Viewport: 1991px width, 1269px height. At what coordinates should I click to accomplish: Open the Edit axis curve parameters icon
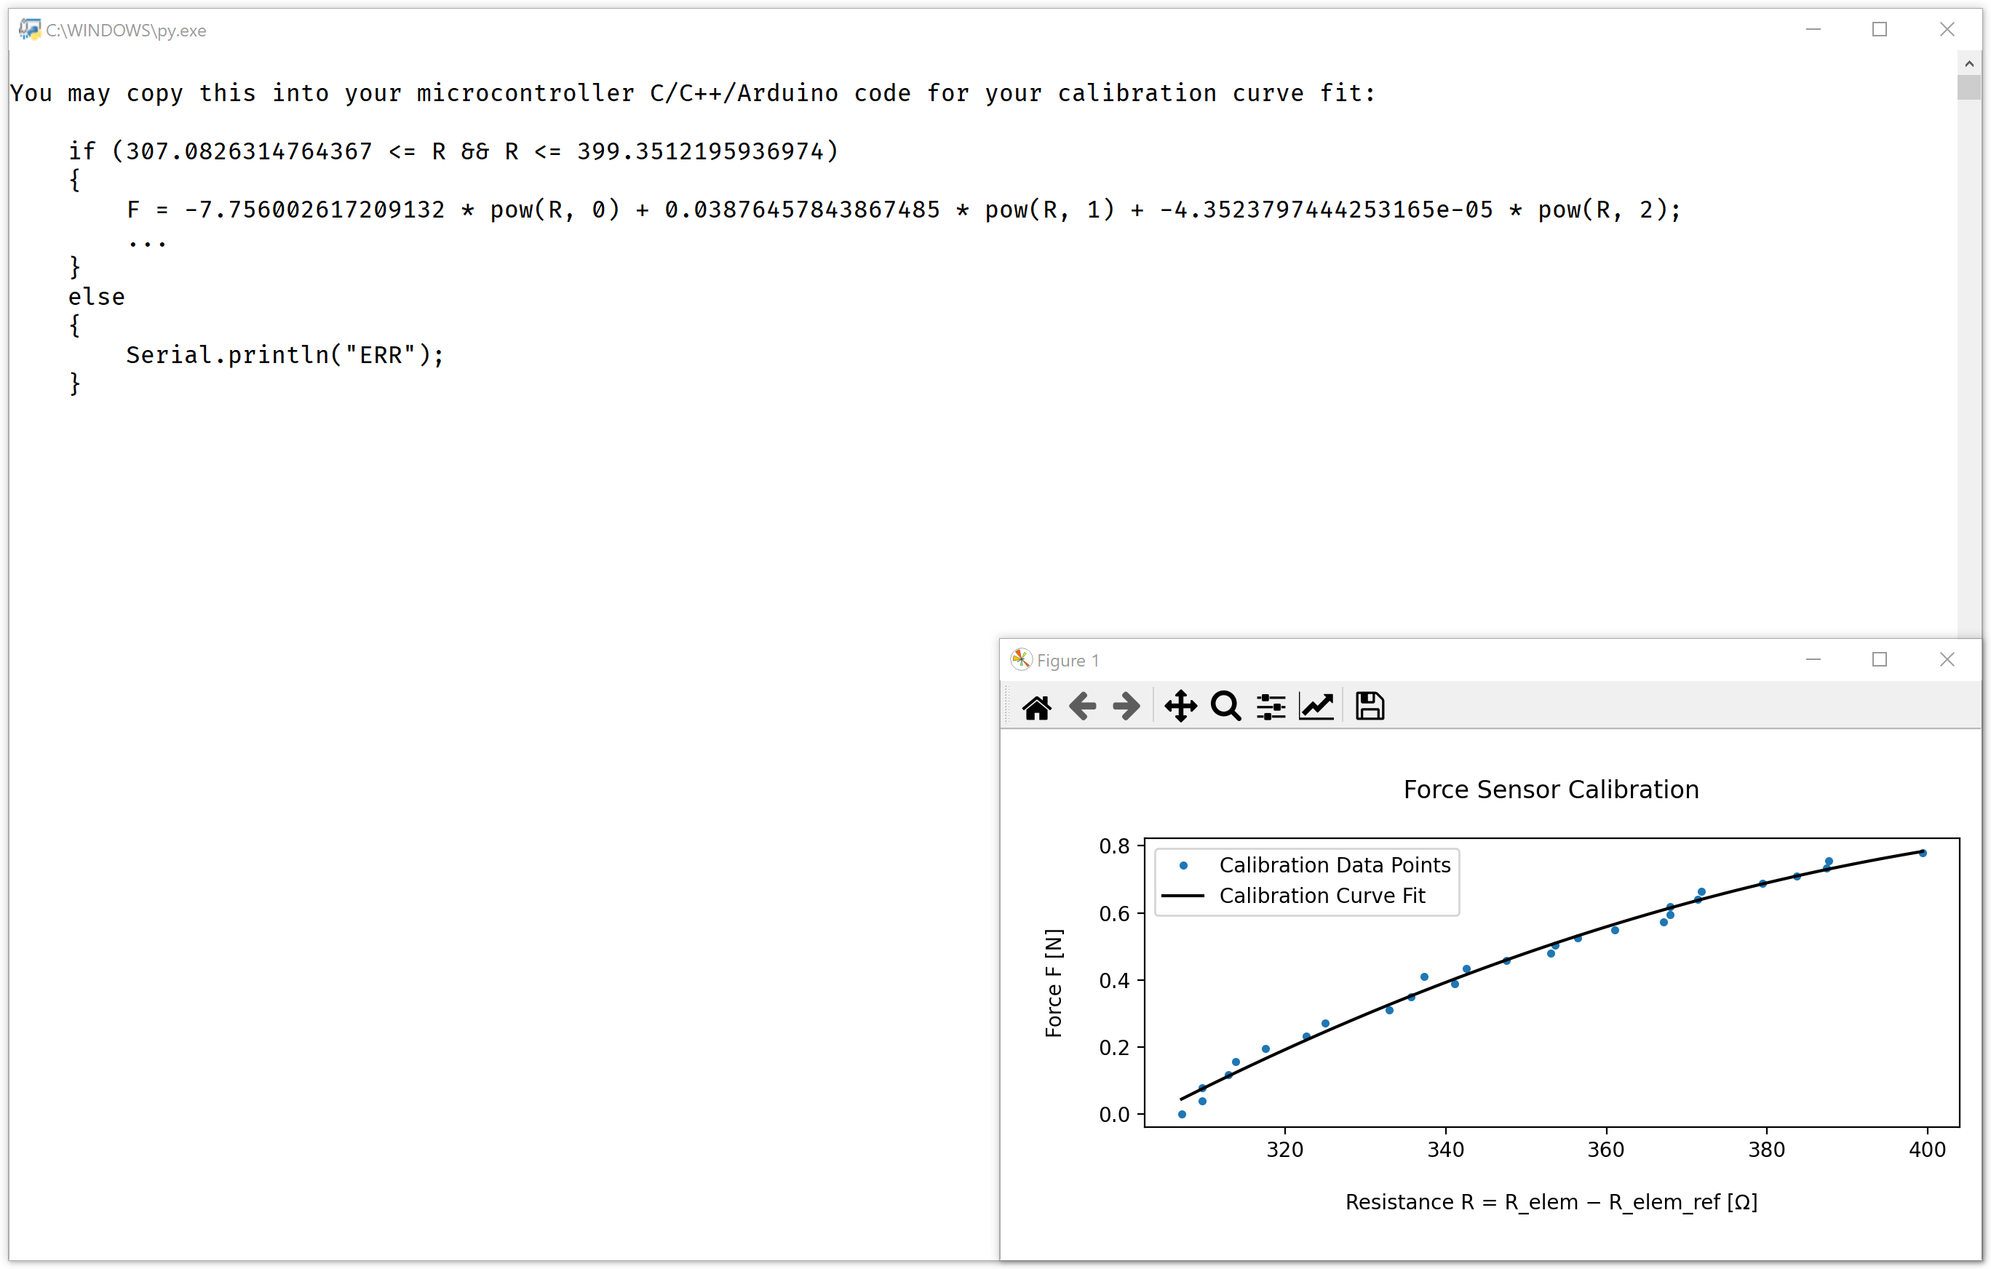[x=1316, y=707]
